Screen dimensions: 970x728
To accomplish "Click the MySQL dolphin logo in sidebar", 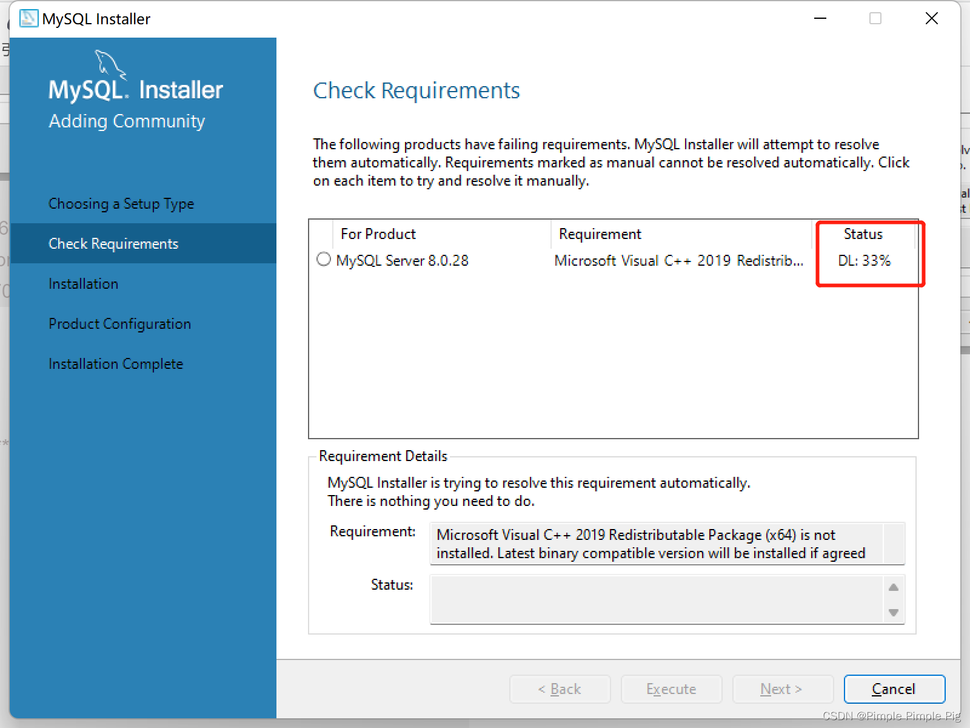I will coord(110,65).
